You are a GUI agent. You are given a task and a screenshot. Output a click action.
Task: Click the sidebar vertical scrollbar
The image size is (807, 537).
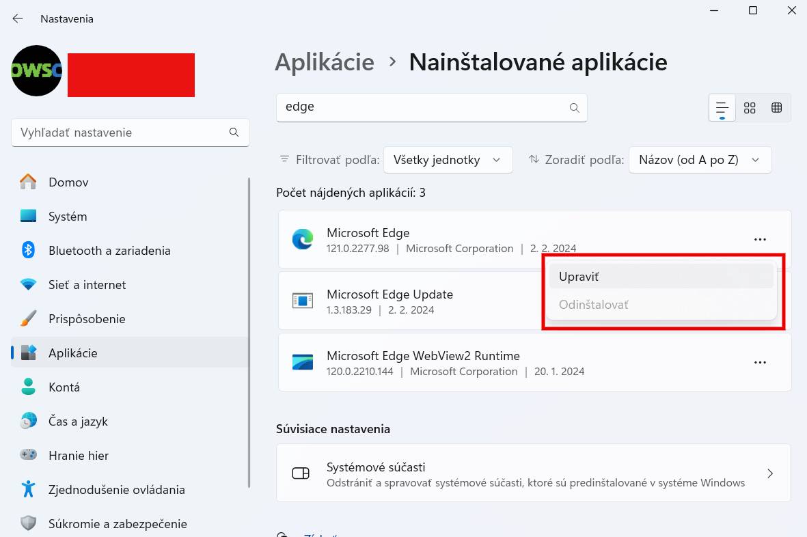tap(249, 332)
